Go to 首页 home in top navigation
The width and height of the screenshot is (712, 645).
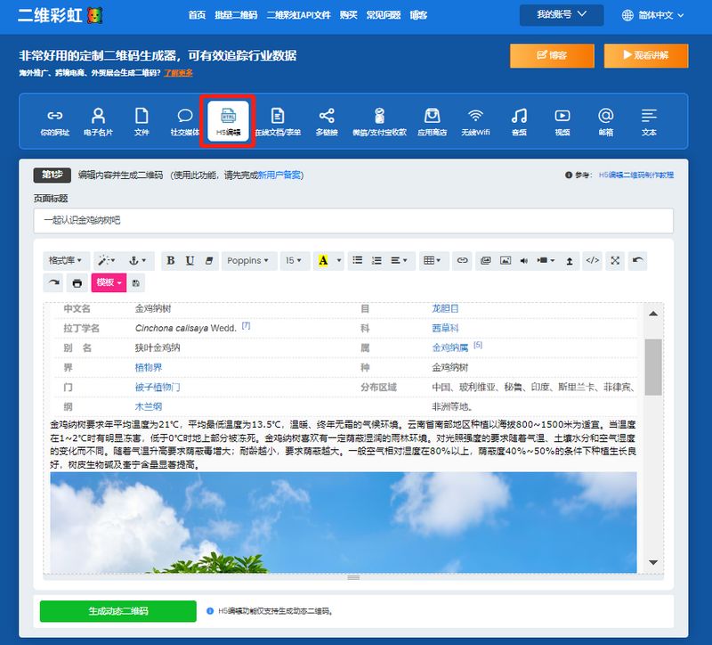(x=197, y=15)
